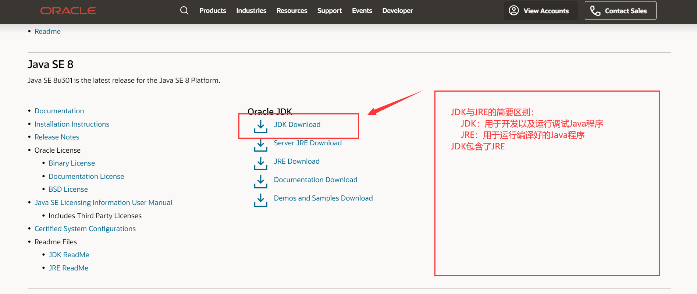Click the JDK Download arrow icon
This screenshot has height=294, width=697.
[261, 126]
